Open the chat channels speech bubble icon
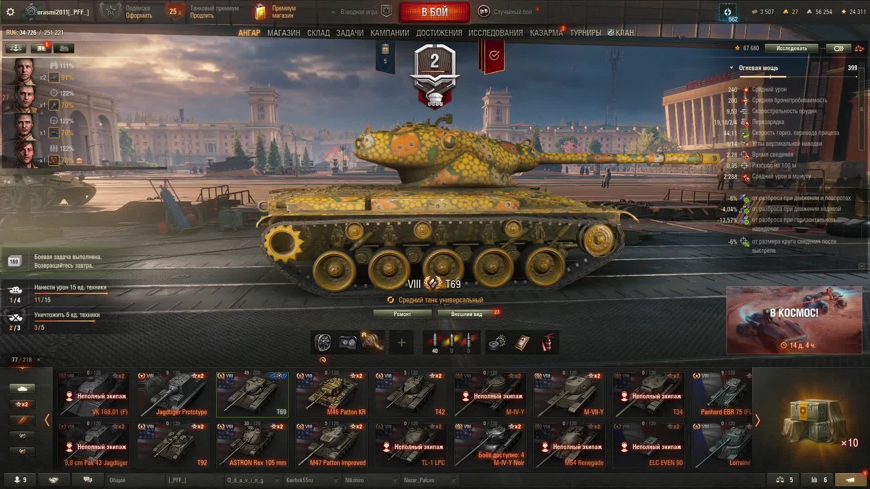Viewport: 870px width, 489px height. (x=88, y=480)
